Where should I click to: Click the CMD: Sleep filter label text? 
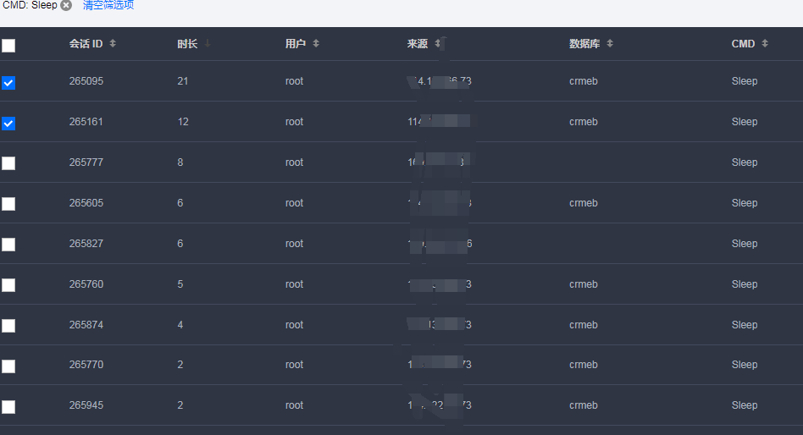(x=30, y=5)
